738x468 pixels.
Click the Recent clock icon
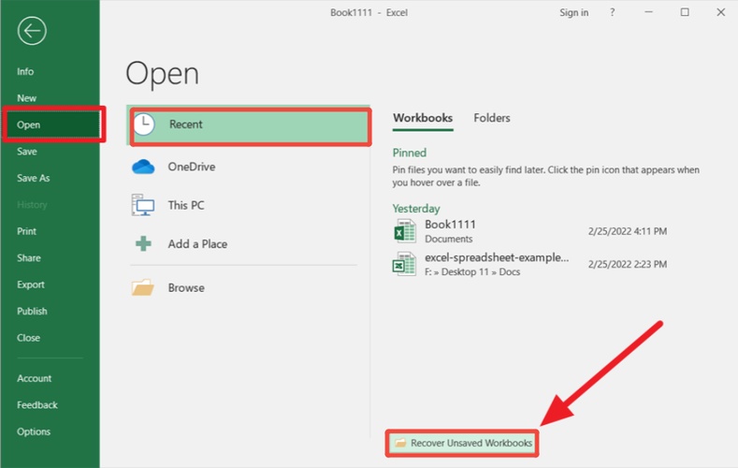click(x=144, y=124)
